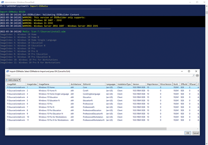The height and width of the screenshot is (145, 208).
Task: Click the PowerShell icon in main title bar
Action: click(x=2, y=2)
